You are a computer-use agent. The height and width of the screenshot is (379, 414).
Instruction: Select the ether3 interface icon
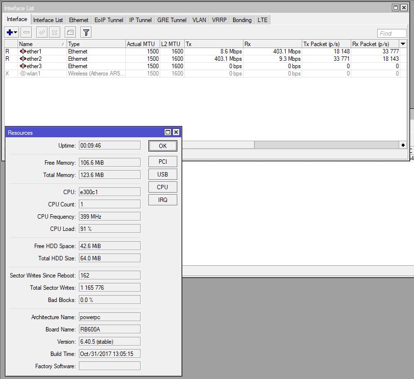click(23, 66)
